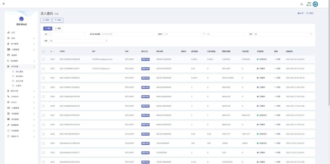
Task: Click the 财务管理 dollar icon in sidebar
Action: coord(8,61)
